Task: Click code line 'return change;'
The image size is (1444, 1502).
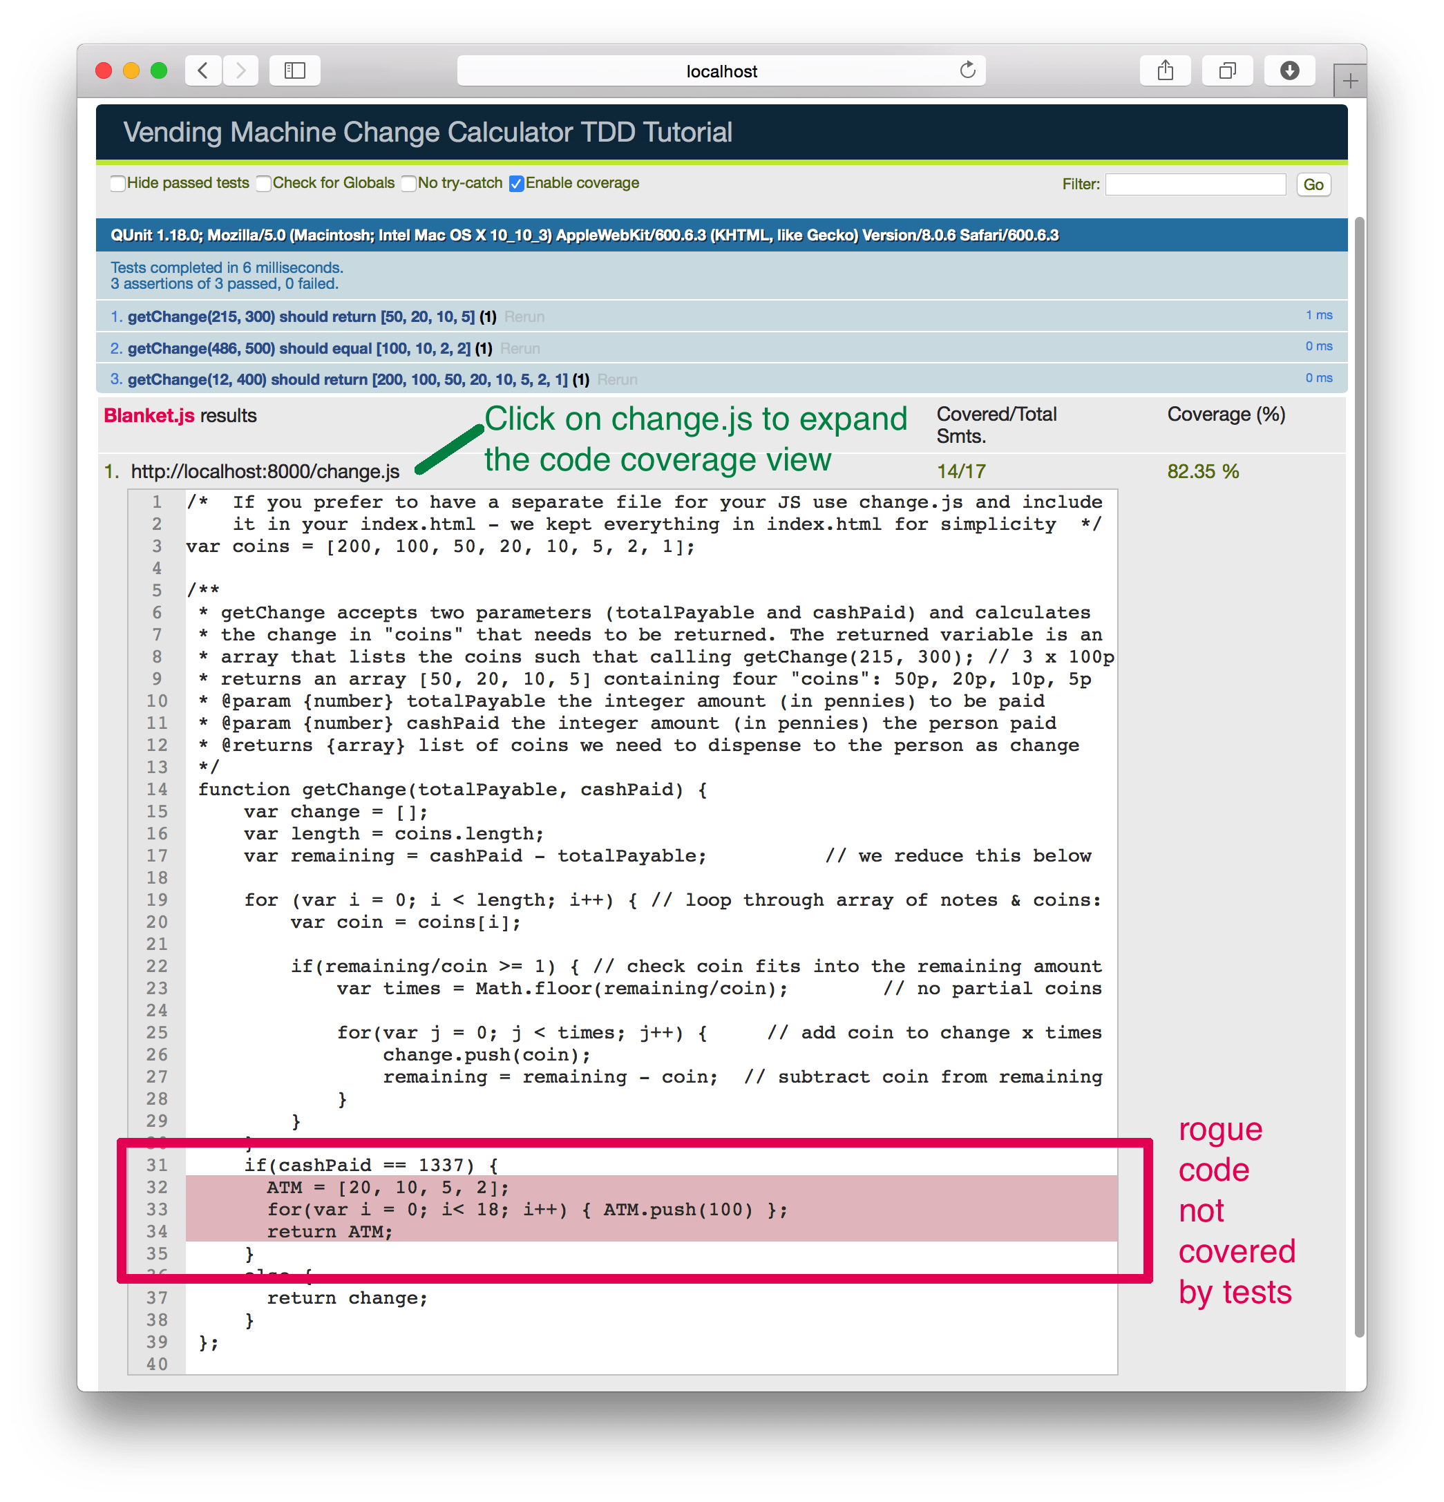Action: pos(348,1297)
